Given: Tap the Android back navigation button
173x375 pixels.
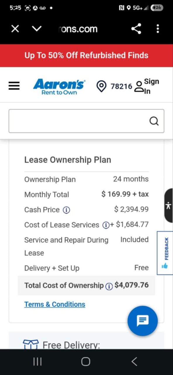Looking at the screenshot, I should click(134, 362).
